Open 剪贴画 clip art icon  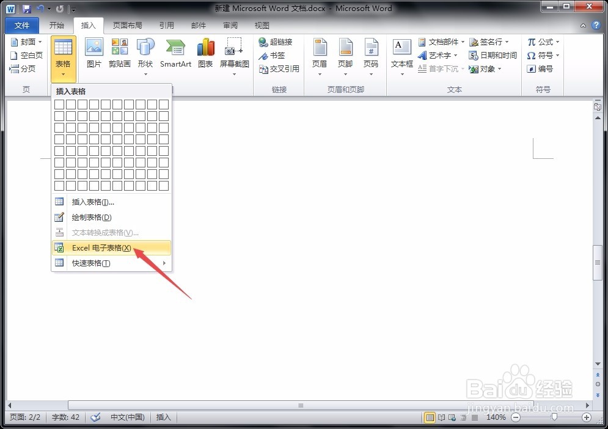point(119,53)
